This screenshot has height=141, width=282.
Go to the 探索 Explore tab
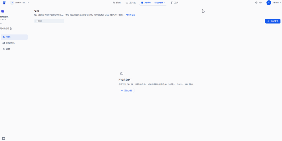click(x=117, y=3)
